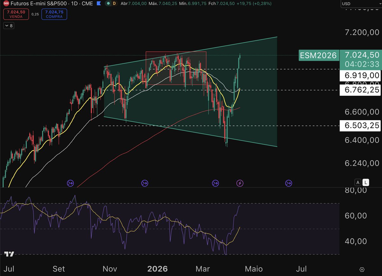Select the 6.762,25 horizontal line price label
382x276 pixels.
coord(361,90)
